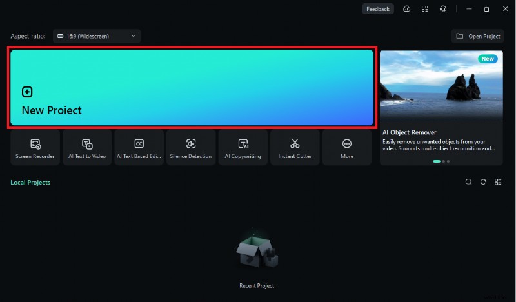This screenshot has width=516, height=302.
Task: Open the apps grid icon in title bar
Action: pos(424,9)
